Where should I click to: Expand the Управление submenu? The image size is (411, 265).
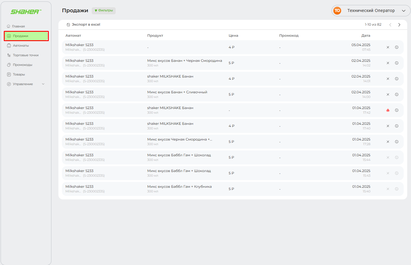point(26,84)
